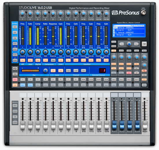Turn the channel 1 Mic/Line trim knob

coord(23,14)
